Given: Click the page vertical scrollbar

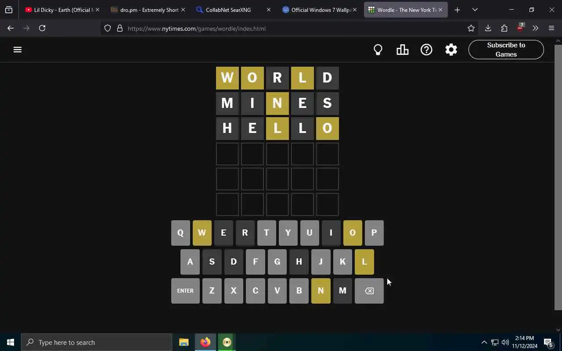Looking at the screenshot, I should (558, 177).
